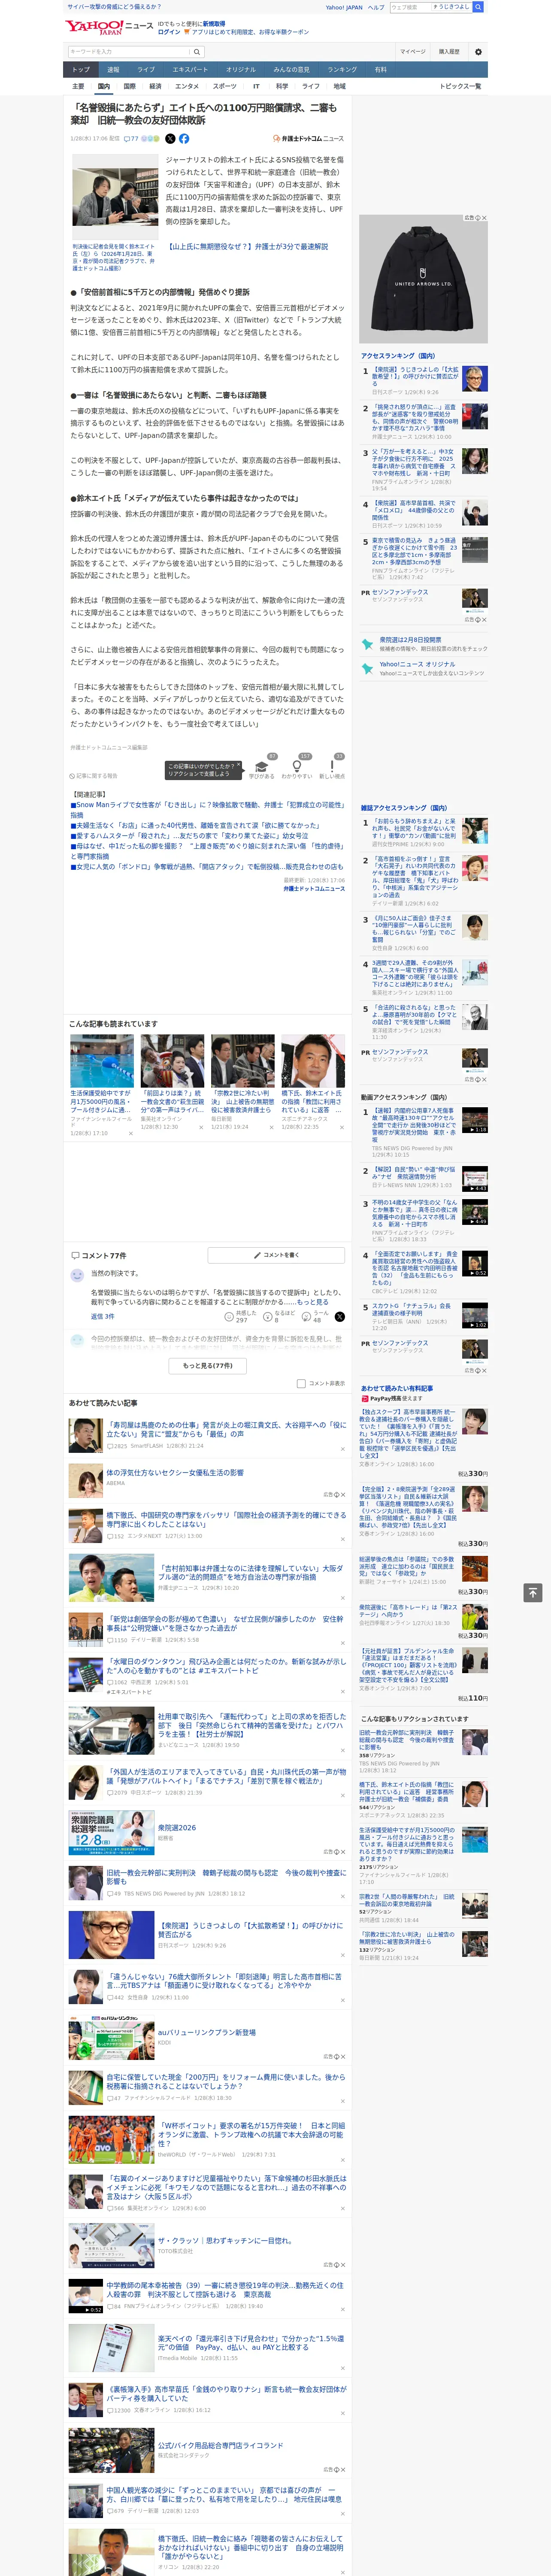This screenshot has width=551, height=2576.
Task: Expand the top comment with もっと見る
Action: click(312, 1302)
